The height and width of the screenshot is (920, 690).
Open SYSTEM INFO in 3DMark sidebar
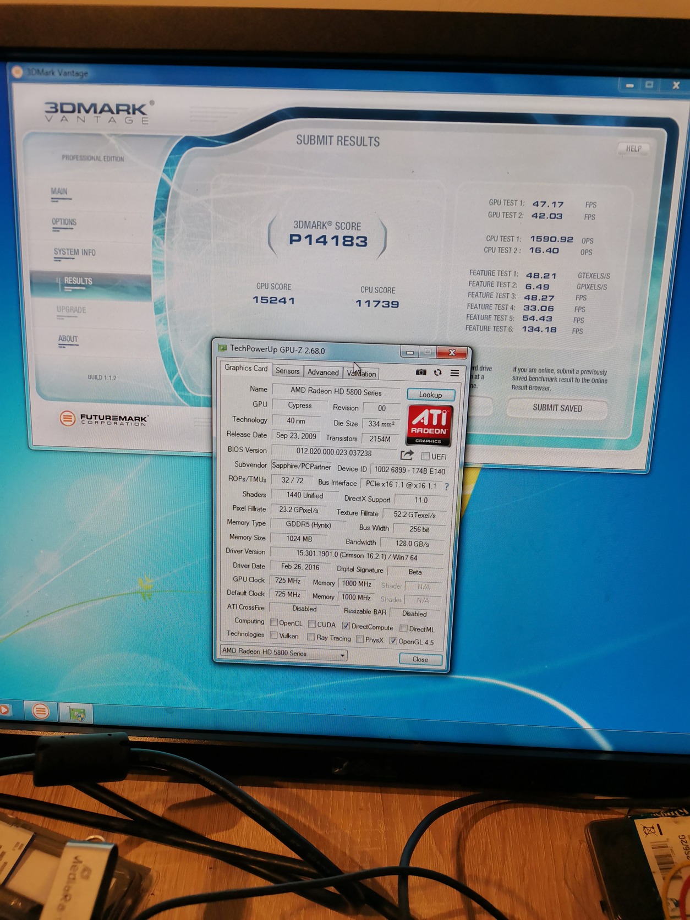pos(74,253)
